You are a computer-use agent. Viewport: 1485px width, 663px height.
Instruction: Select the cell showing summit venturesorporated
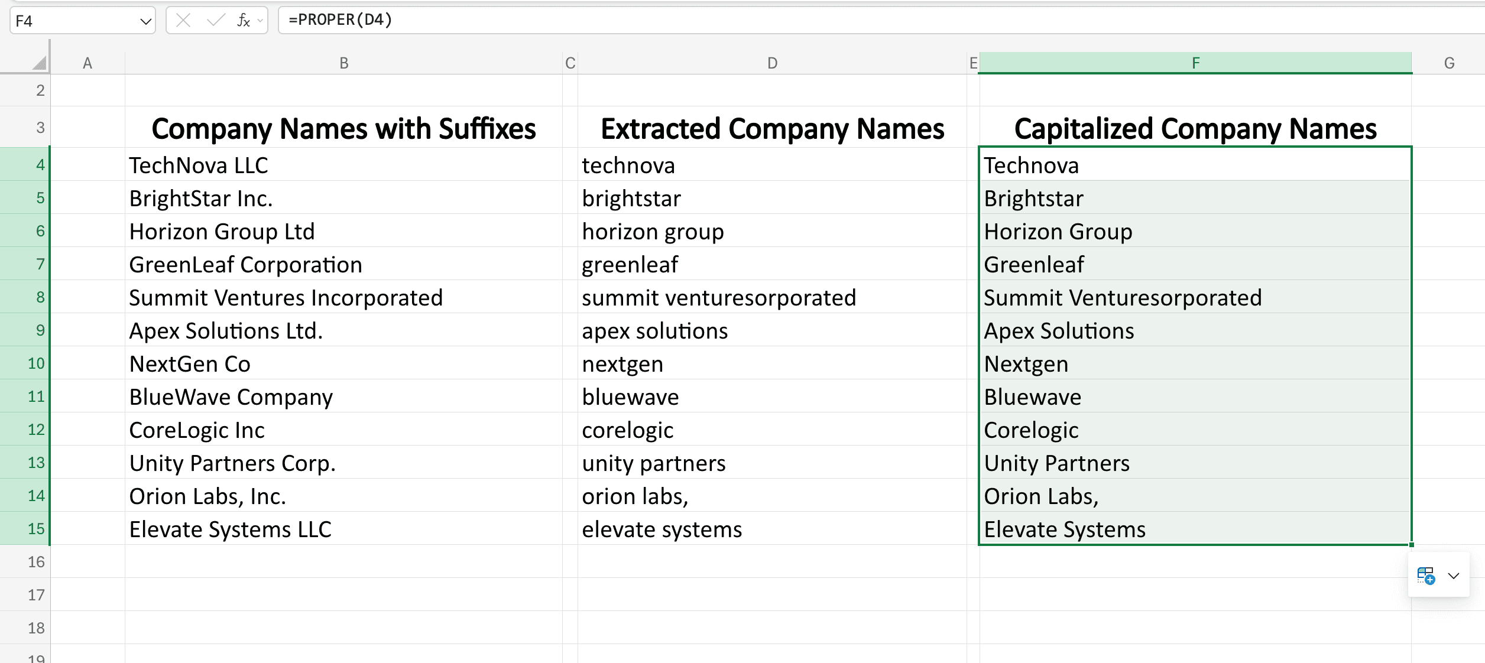tap(769, 298)
